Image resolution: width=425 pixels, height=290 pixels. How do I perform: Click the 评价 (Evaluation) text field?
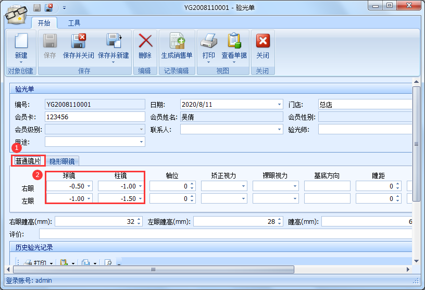point(224,234)
